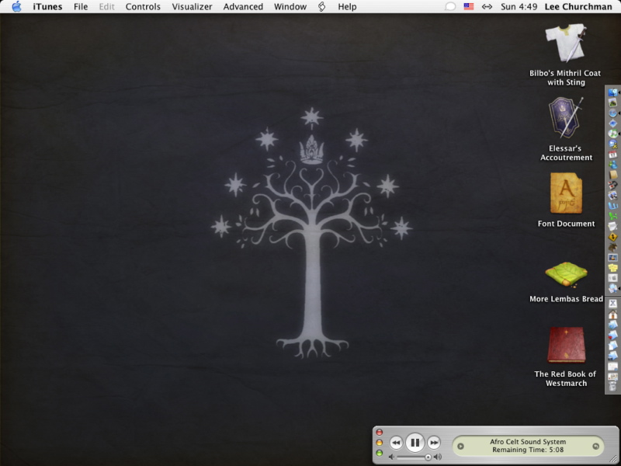
Task: Open the US flag input menu
Action: [x=469, y=6]
